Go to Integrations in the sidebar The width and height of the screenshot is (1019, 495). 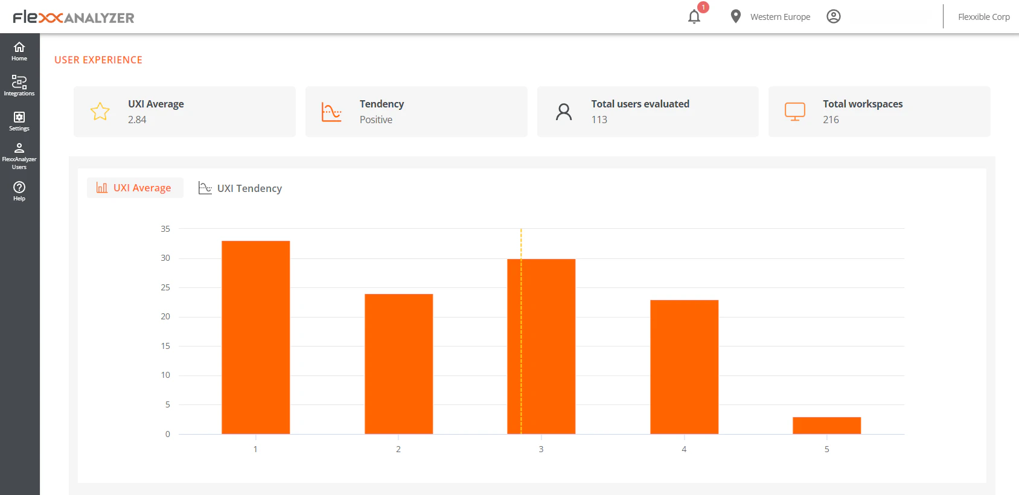[19, 85]
